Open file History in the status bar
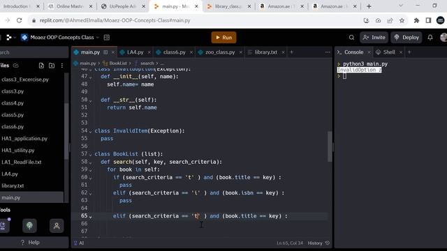The height and width of the screenshot is (251, 447). 318,243
